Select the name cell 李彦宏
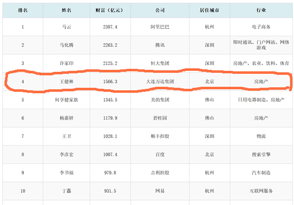The image size is (294, 205). [x=66, y=155]
